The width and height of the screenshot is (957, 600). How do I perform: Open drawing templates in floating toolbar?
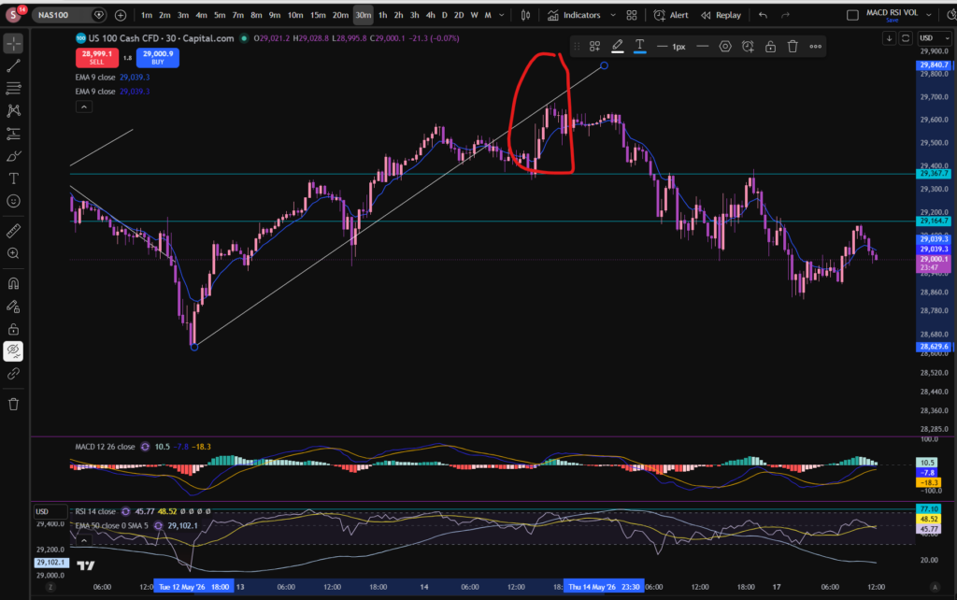(594, 47)
